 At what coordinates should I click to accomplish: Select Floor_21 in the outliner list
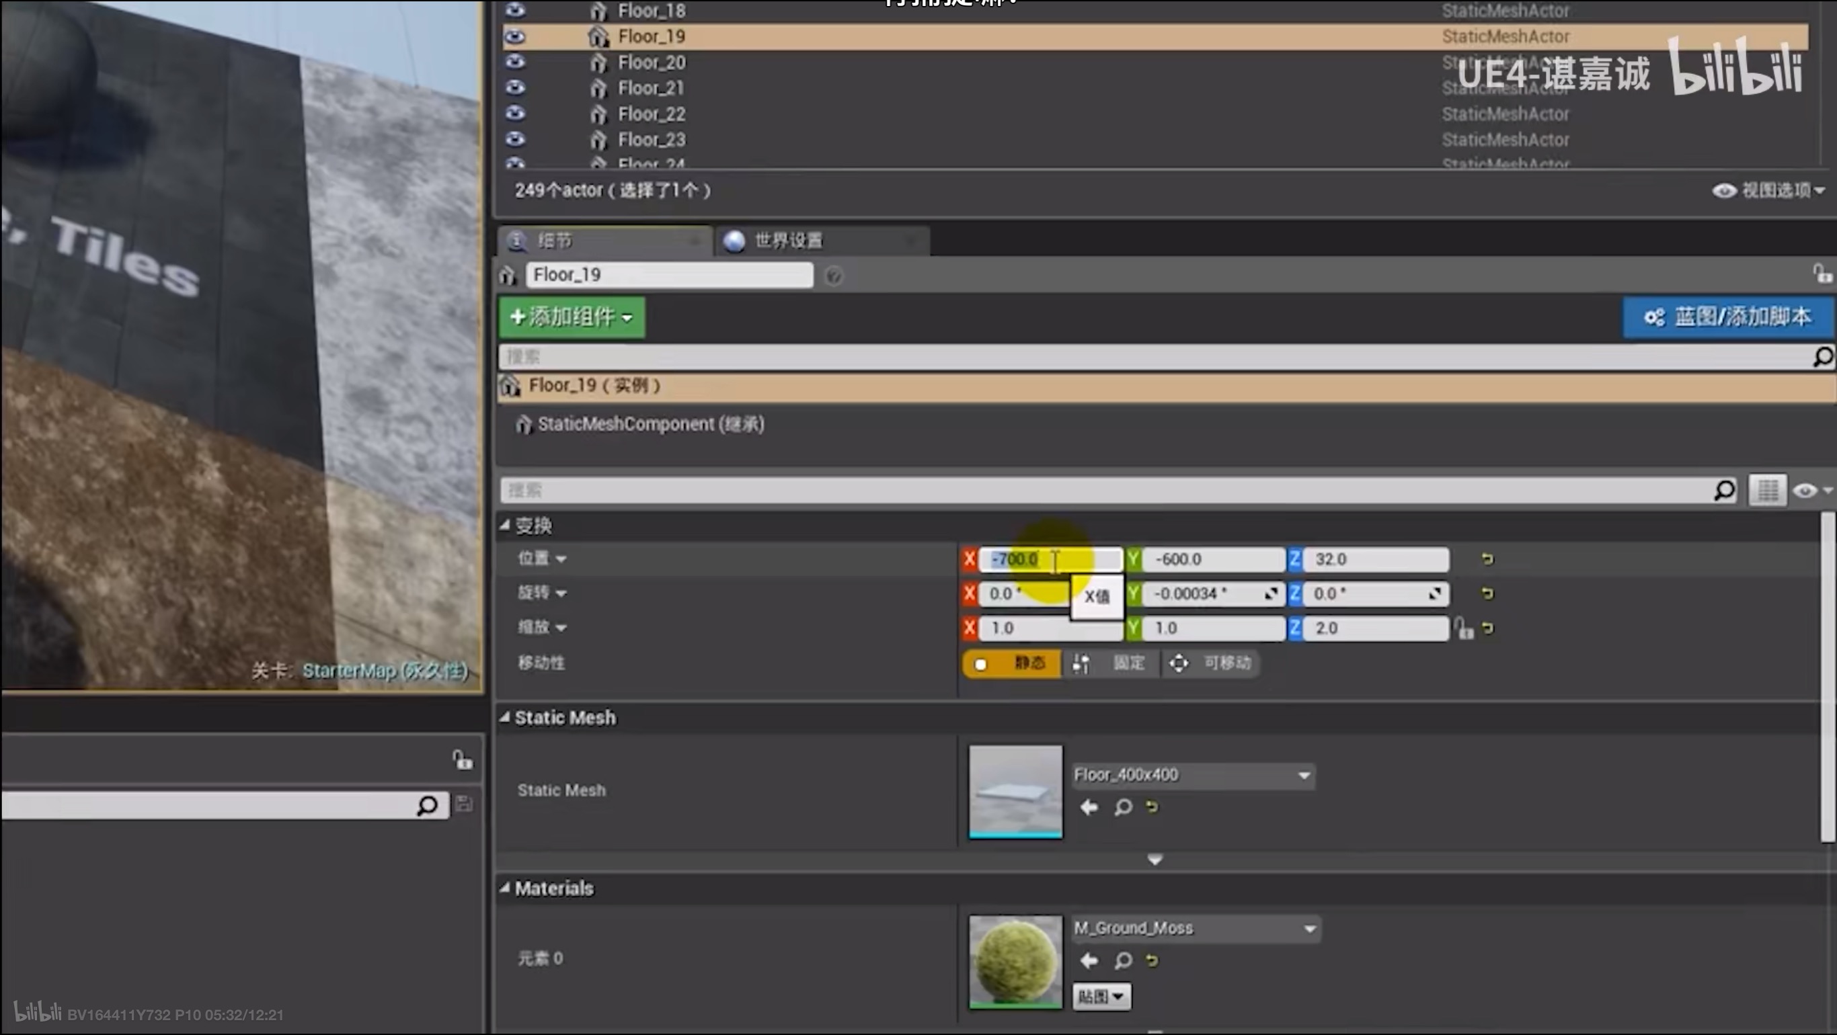click(651, 87)
